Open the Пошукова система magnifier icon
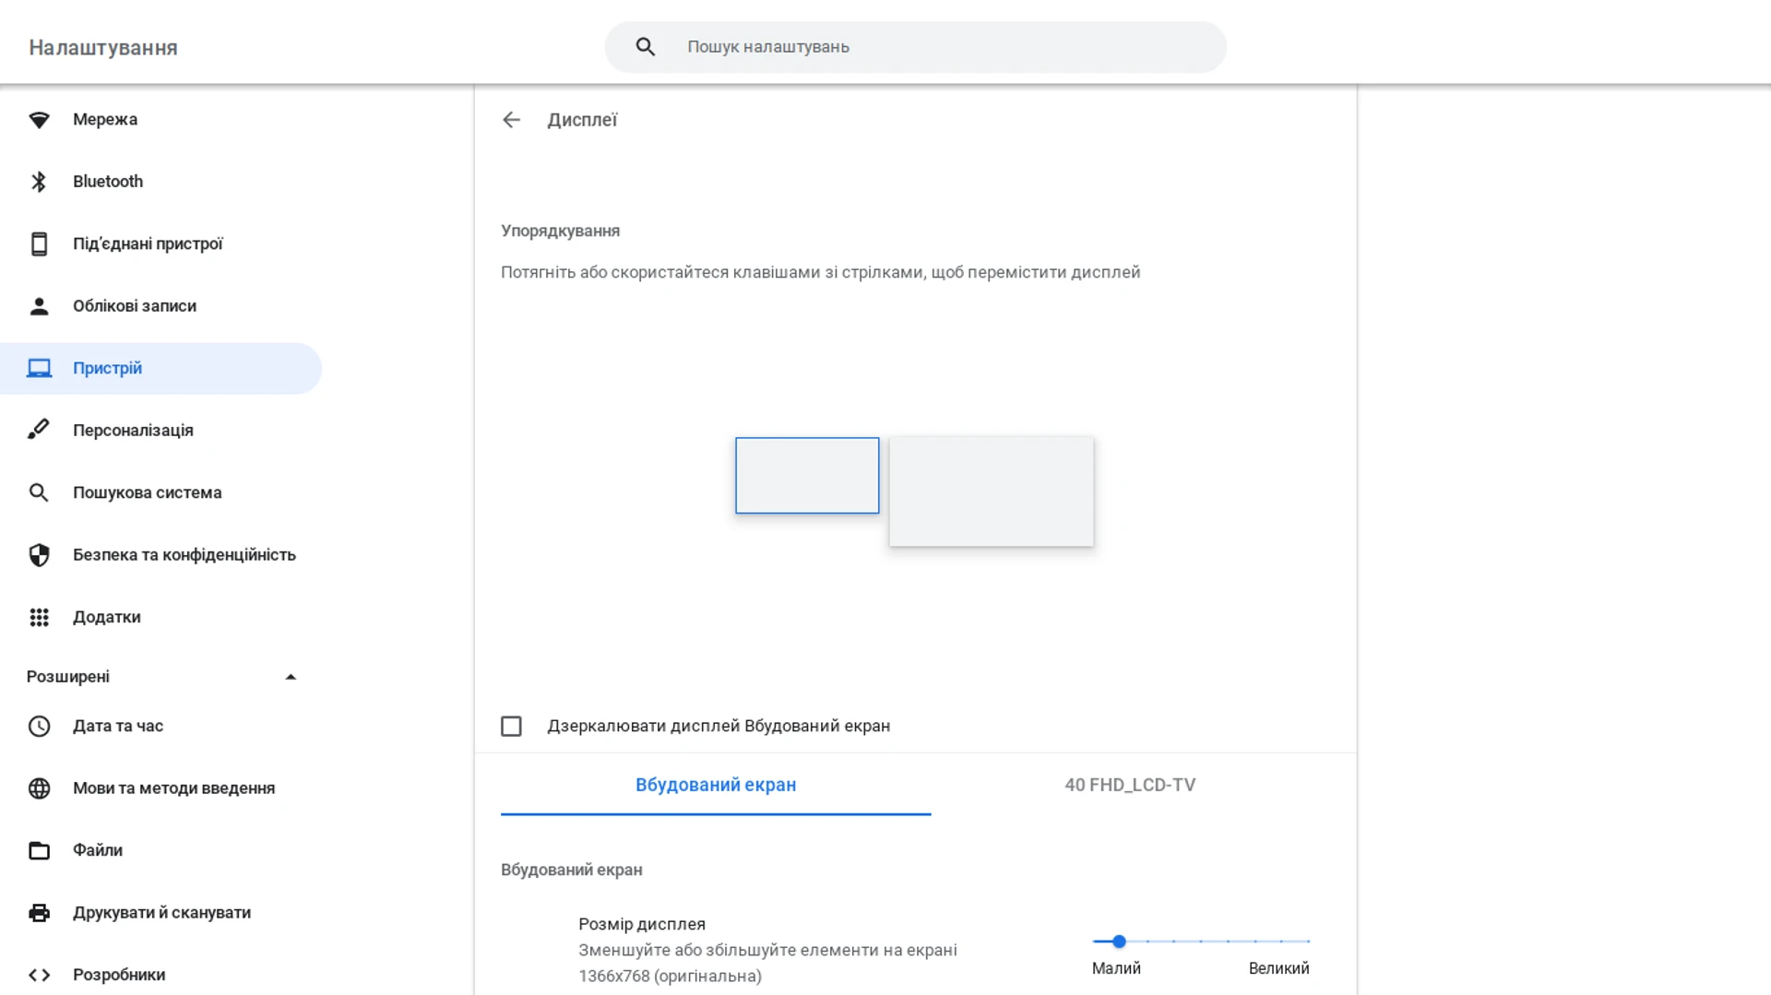Viewport: 1771px width, 995px height. [39, 492]
